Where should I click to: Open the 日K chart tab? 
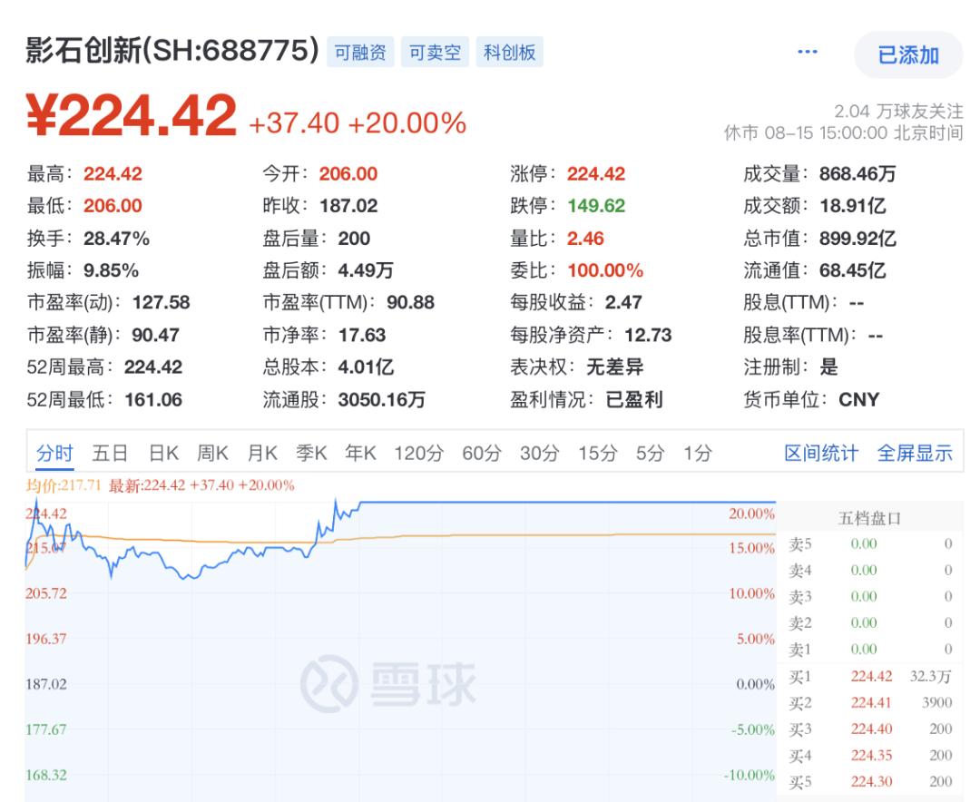point(163,453)
